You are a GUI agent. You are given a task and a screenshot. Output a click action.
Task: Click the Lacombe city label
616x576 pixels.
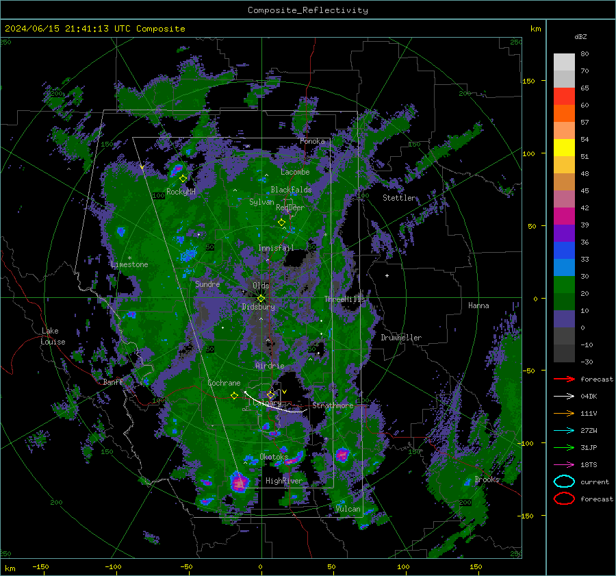point(295,172)
